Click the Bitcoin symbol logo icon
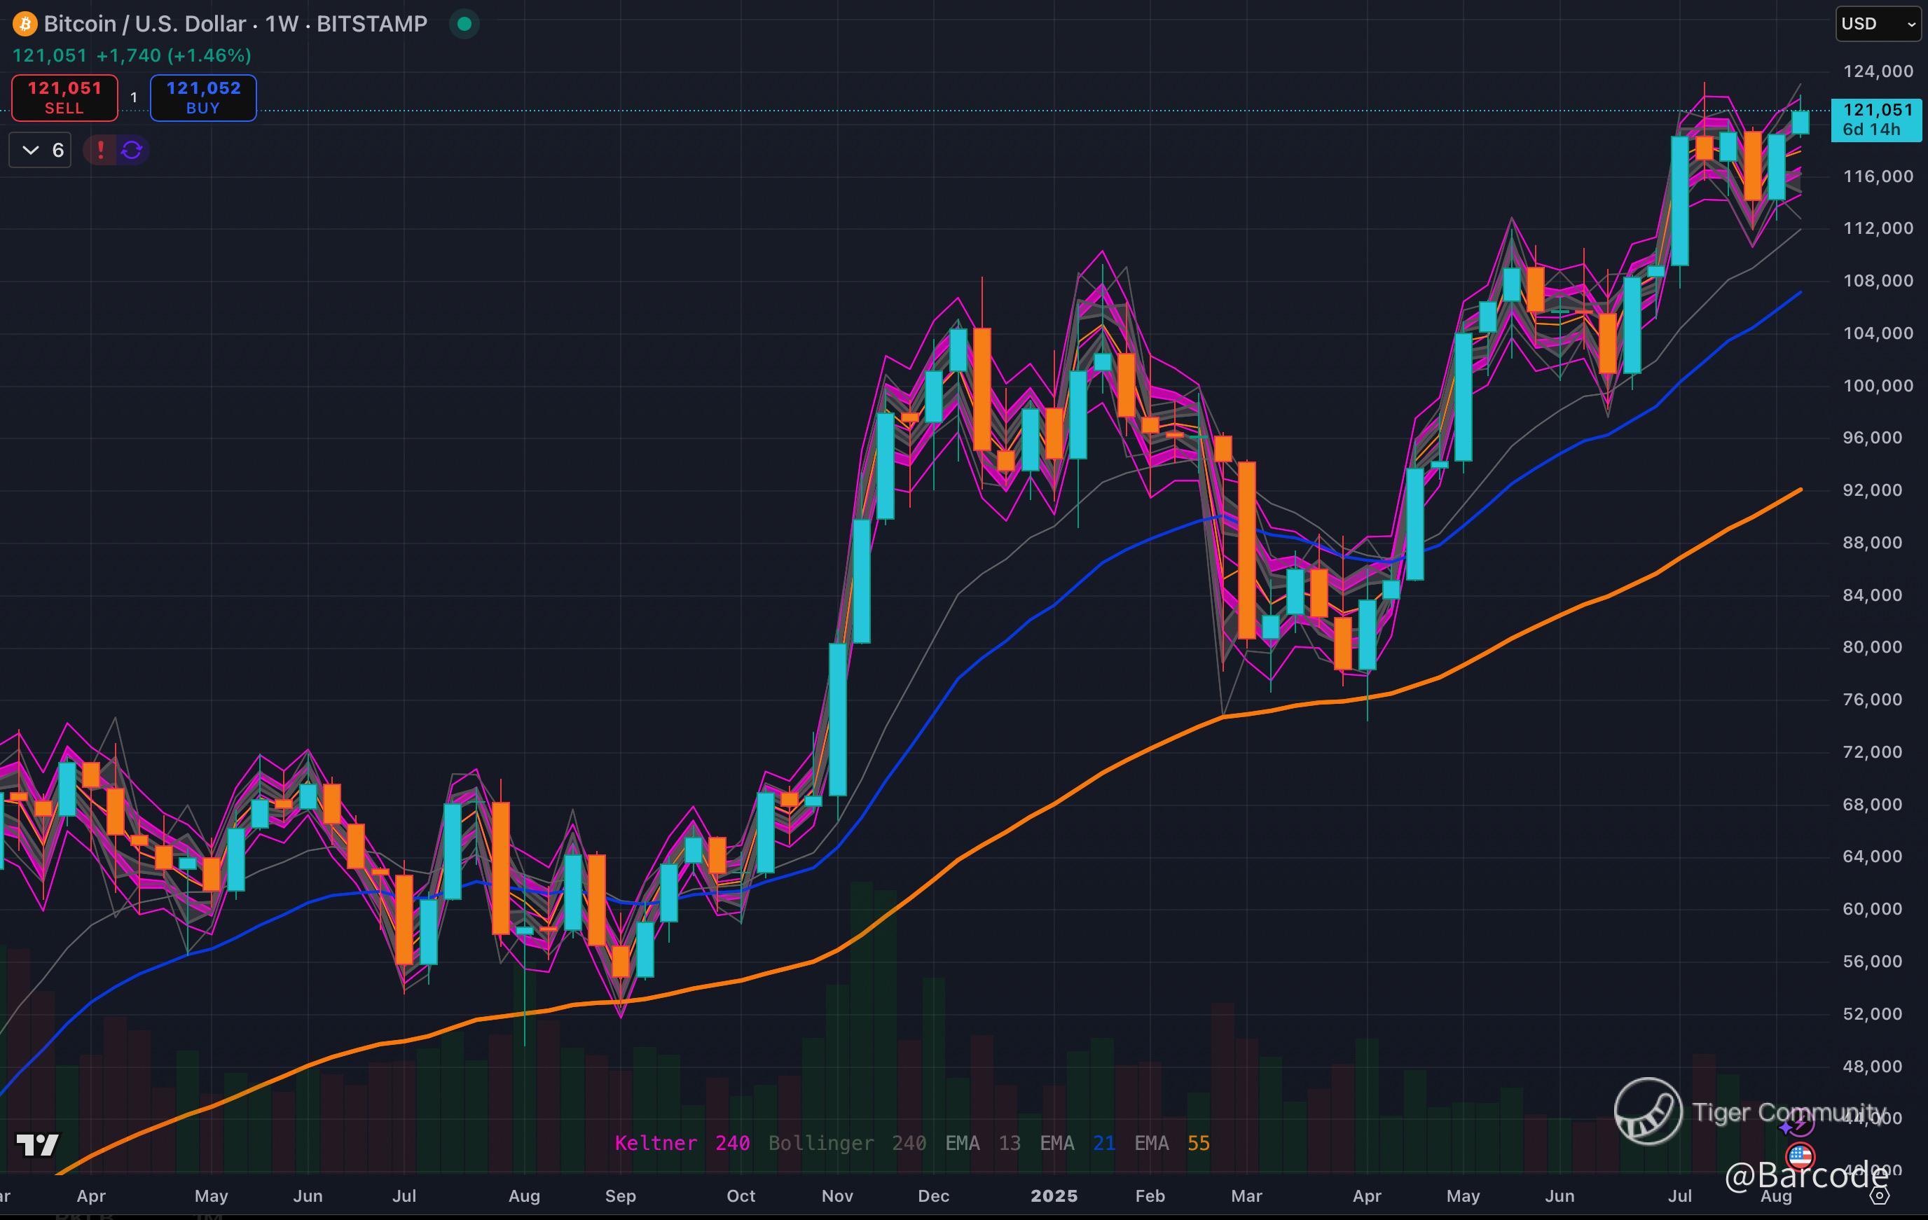The height and width of the screenshot is (1220, 1928). point(24,24)
